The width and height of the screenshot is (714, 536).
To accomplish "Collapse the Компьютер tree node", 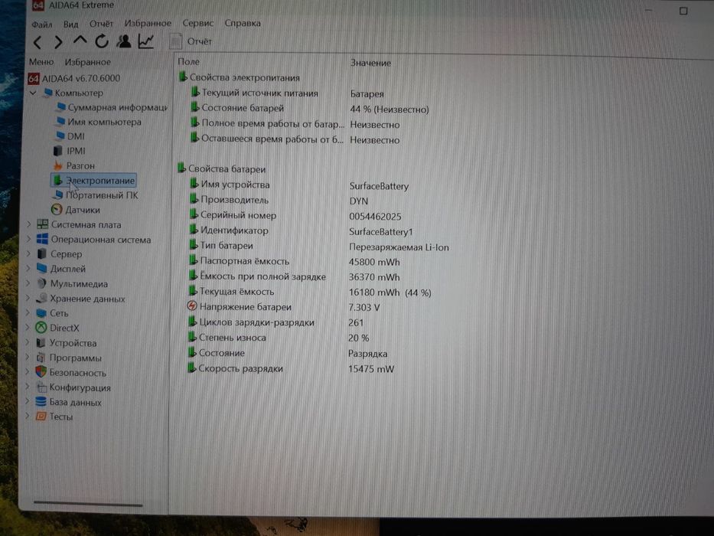I will point(33,93).
